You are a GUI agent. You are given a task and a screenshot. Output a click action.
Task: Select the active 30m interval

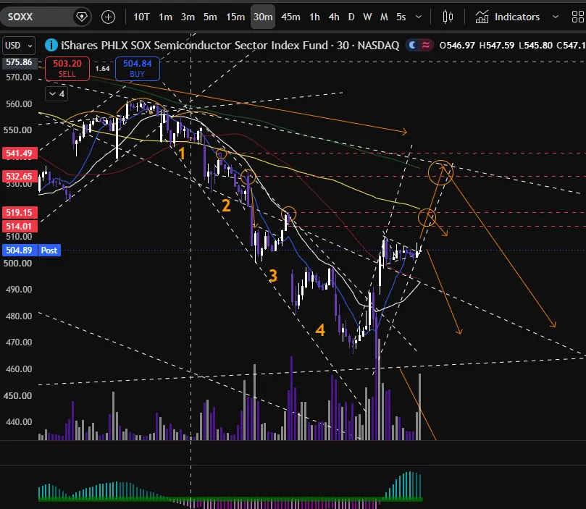[263, 17]
